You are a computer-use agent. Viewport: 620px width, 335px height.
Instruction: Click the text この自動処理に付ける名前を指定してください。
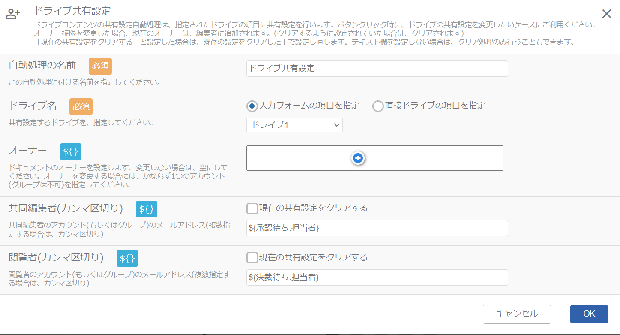84,82
